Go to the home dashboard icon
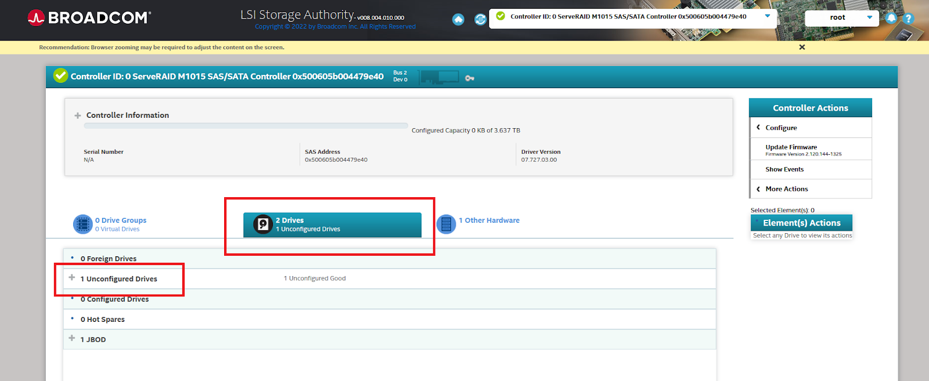The height and width of the screenshot is (381, 929). pyautogui.click(x=458, y=19)
